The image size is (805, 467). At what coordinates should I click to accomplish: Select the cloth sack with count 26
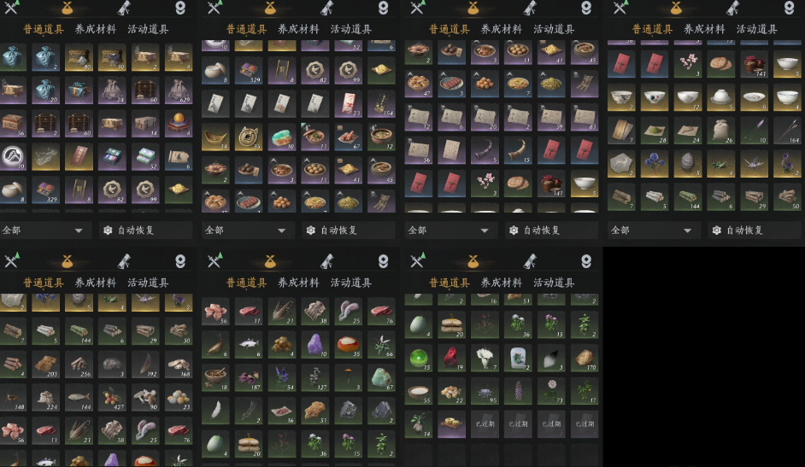[720, 131]
